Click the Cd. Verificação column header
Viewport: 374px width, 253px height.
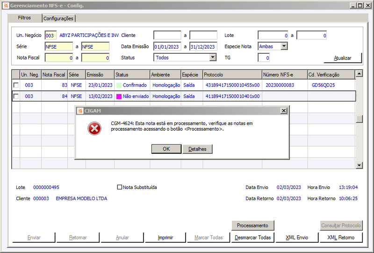(x=331, y=75)
